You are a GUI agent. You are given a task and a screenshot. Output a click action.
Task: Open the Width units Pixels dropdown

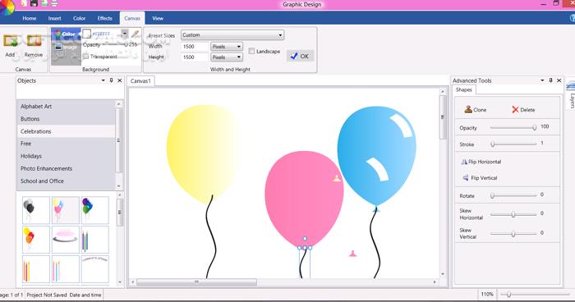tap(227, 47)
